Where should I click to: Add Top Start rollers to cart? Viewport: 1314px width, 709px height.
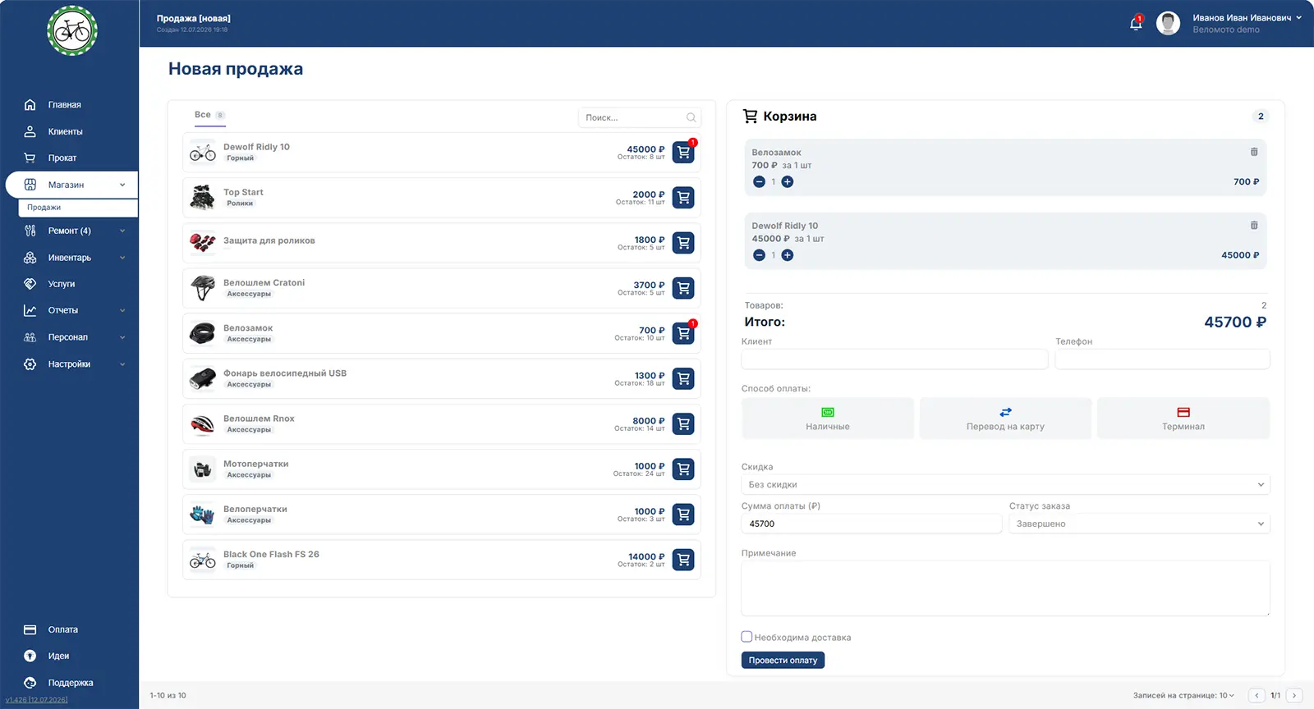tap(683, 198)
